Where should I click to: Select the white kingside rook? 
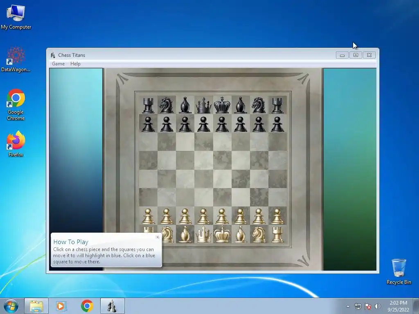277,234
